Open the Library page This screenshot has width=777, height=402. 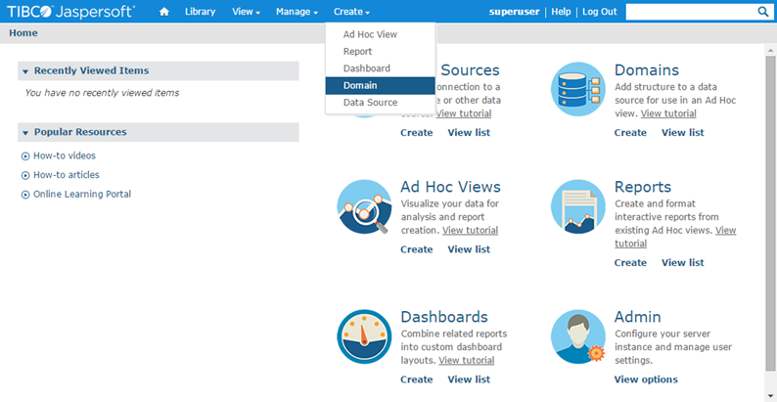201,12
